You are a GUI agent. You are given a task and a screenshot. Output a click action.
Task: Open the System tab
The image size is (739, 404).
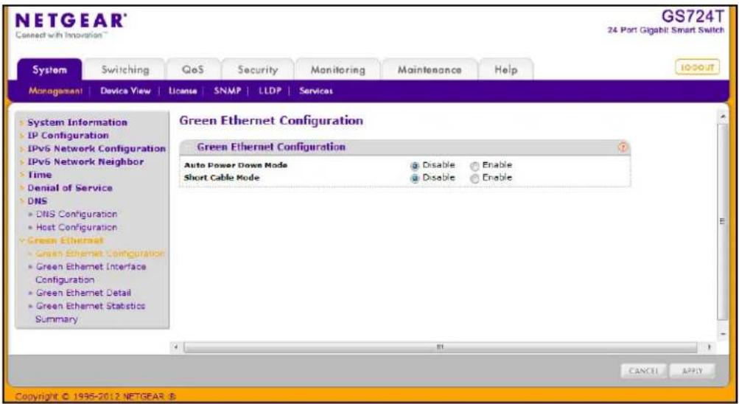(x=49, y=70)
